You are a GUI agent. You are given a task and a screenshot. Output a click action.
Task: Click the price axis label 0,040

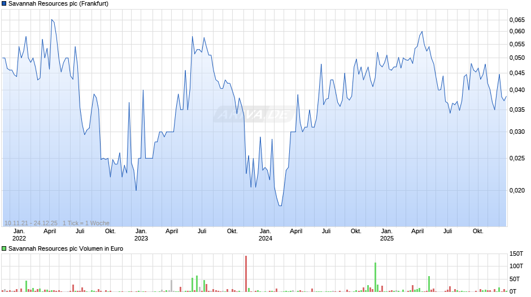tap(517, 90)
